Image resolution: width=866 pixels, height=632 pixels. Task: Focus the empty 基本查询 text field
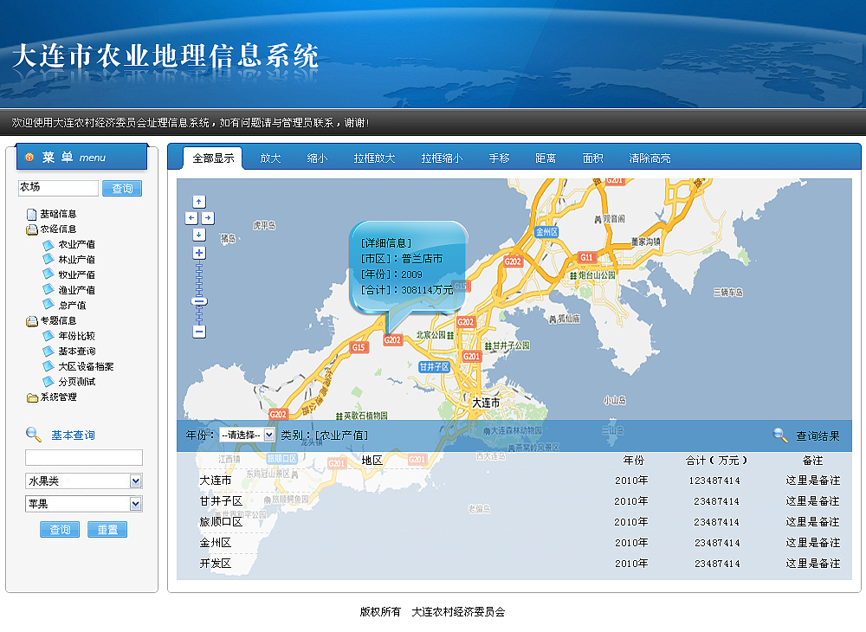[x=84, y=458]
